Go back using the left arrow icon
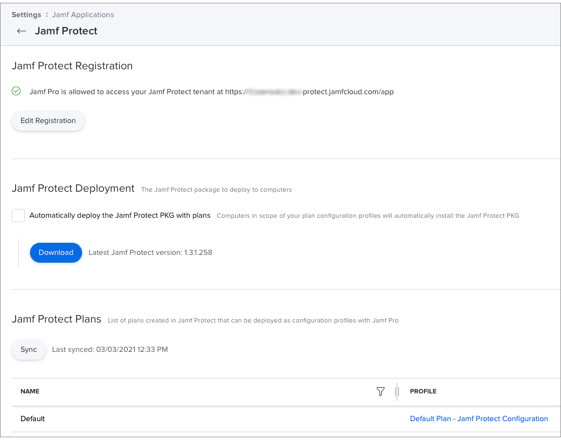Screen dimensions: 561x440 tap(22, 31)
